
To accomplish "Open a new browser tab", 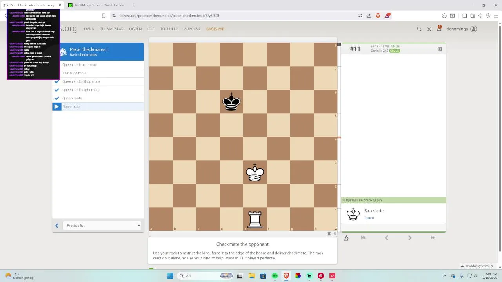I will [x=134, y=5].
